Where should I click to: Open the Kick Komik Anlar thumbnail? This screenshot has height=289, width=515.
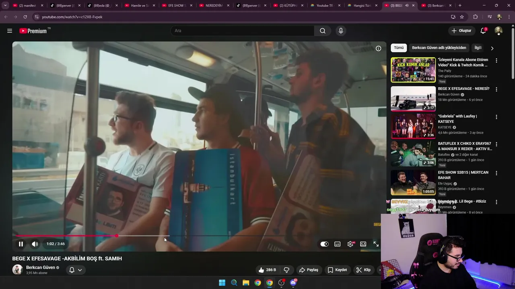(413, 70)
